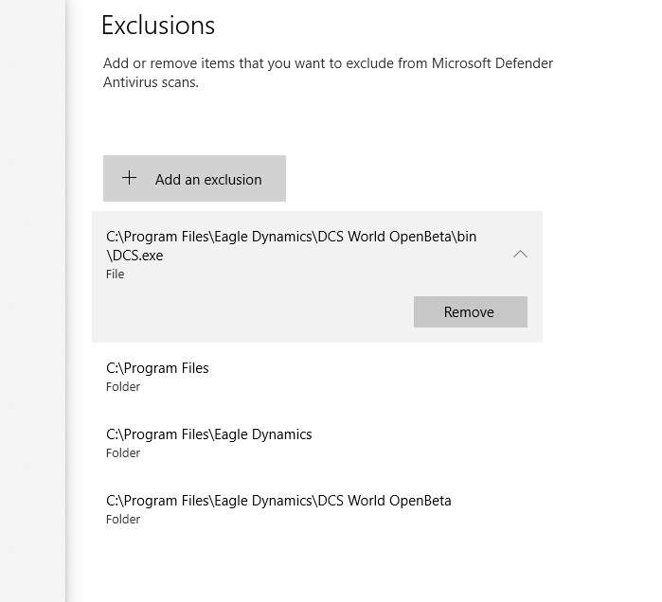Screen dimensions: 662x602
Task: Click the Exclusions page heading
Action: (158, 26)
